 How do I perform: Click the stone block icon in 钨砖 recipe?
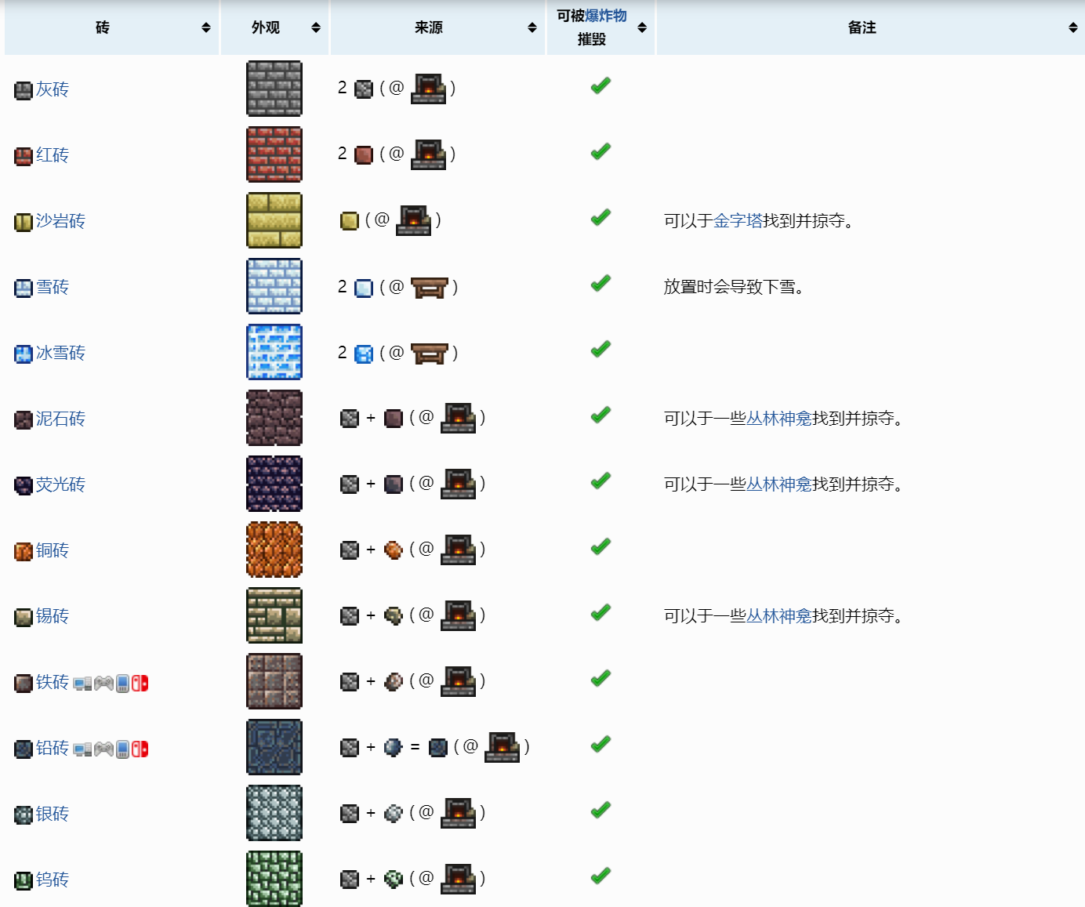click(x=350, y=880)
